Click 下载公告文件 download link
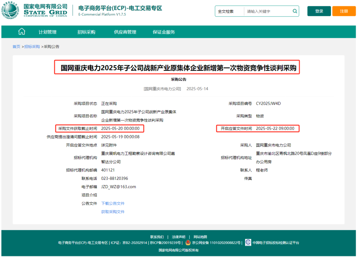 tap(113, 203)
